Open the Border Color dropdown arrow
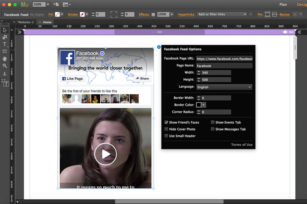 [204, 105]
